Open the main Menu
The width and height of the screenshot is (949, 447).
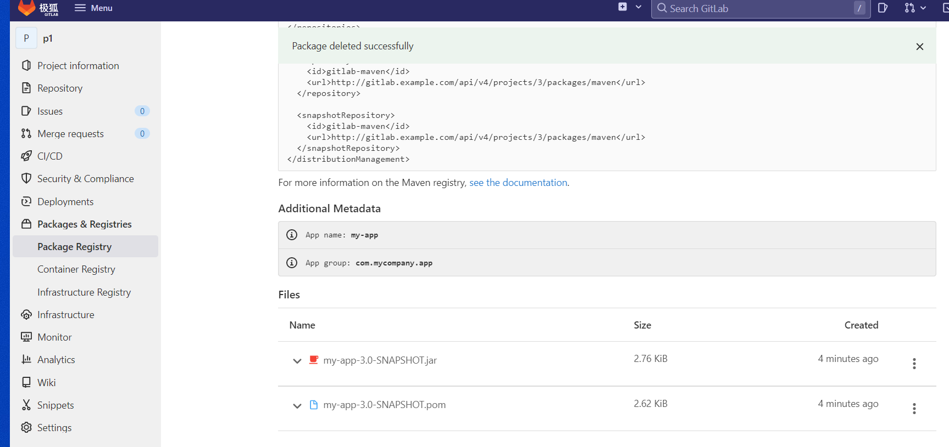point(93,8)
